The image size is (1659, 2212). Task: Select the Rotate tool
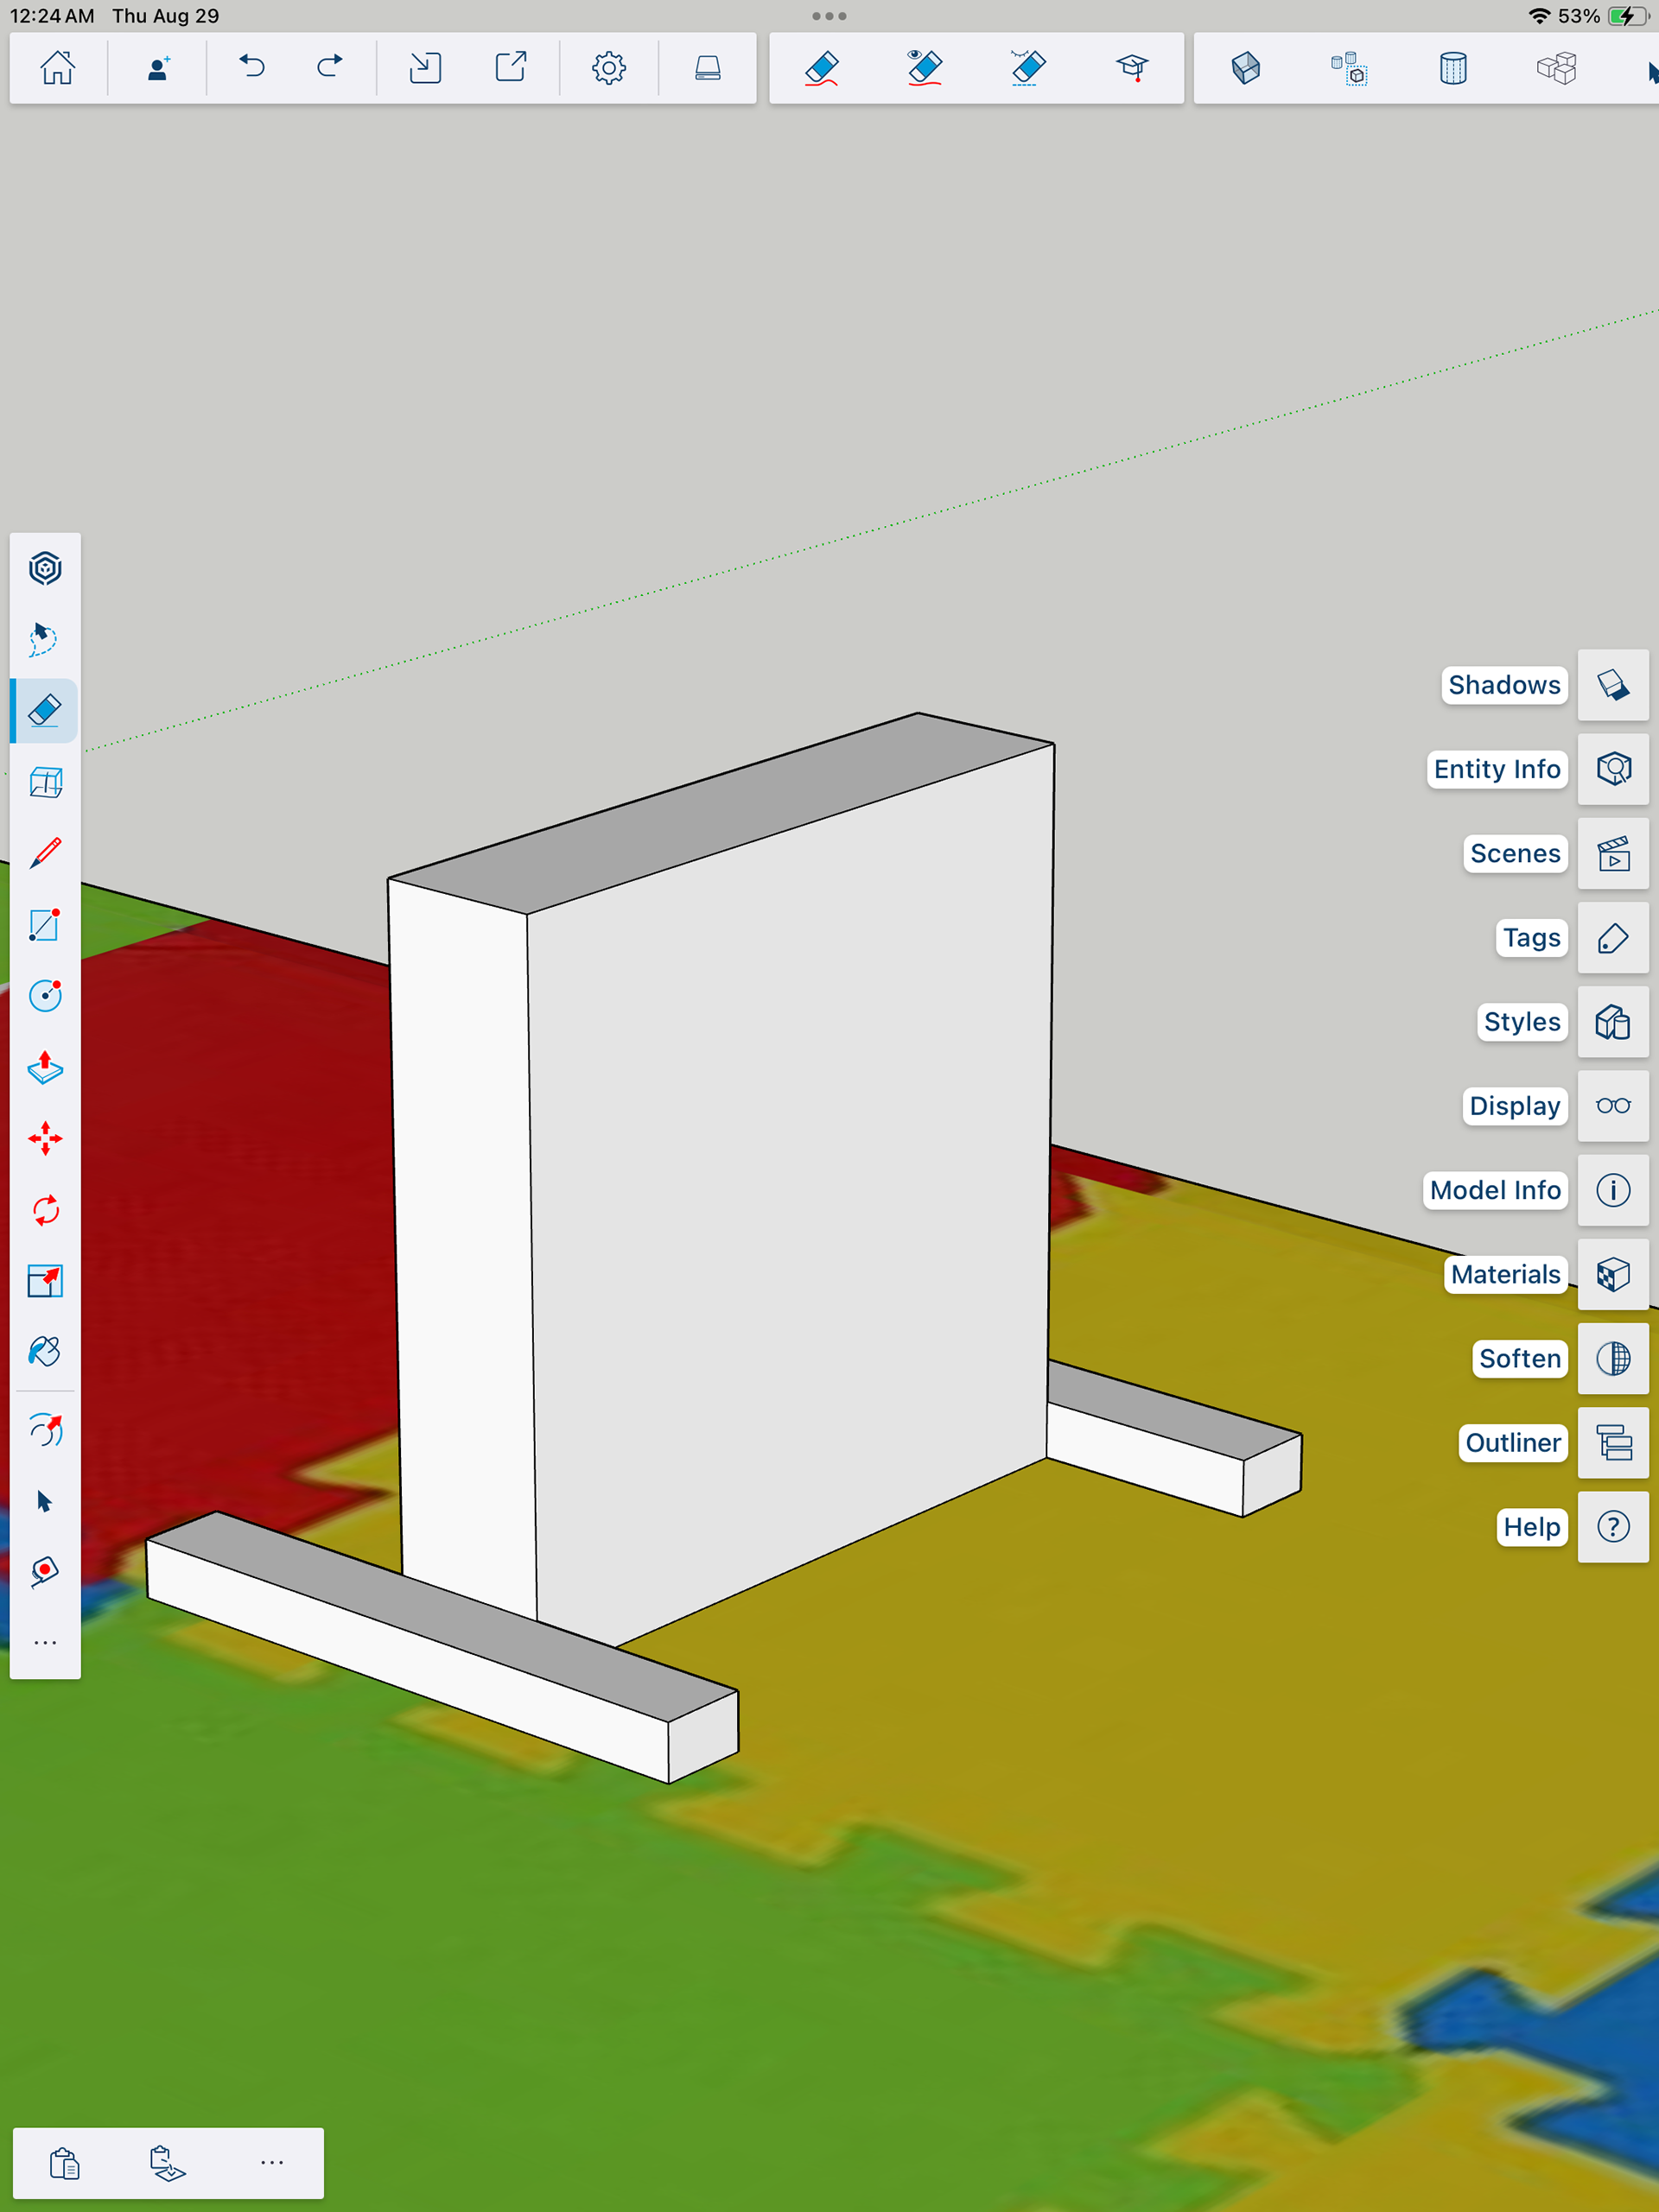(45, 1211)
